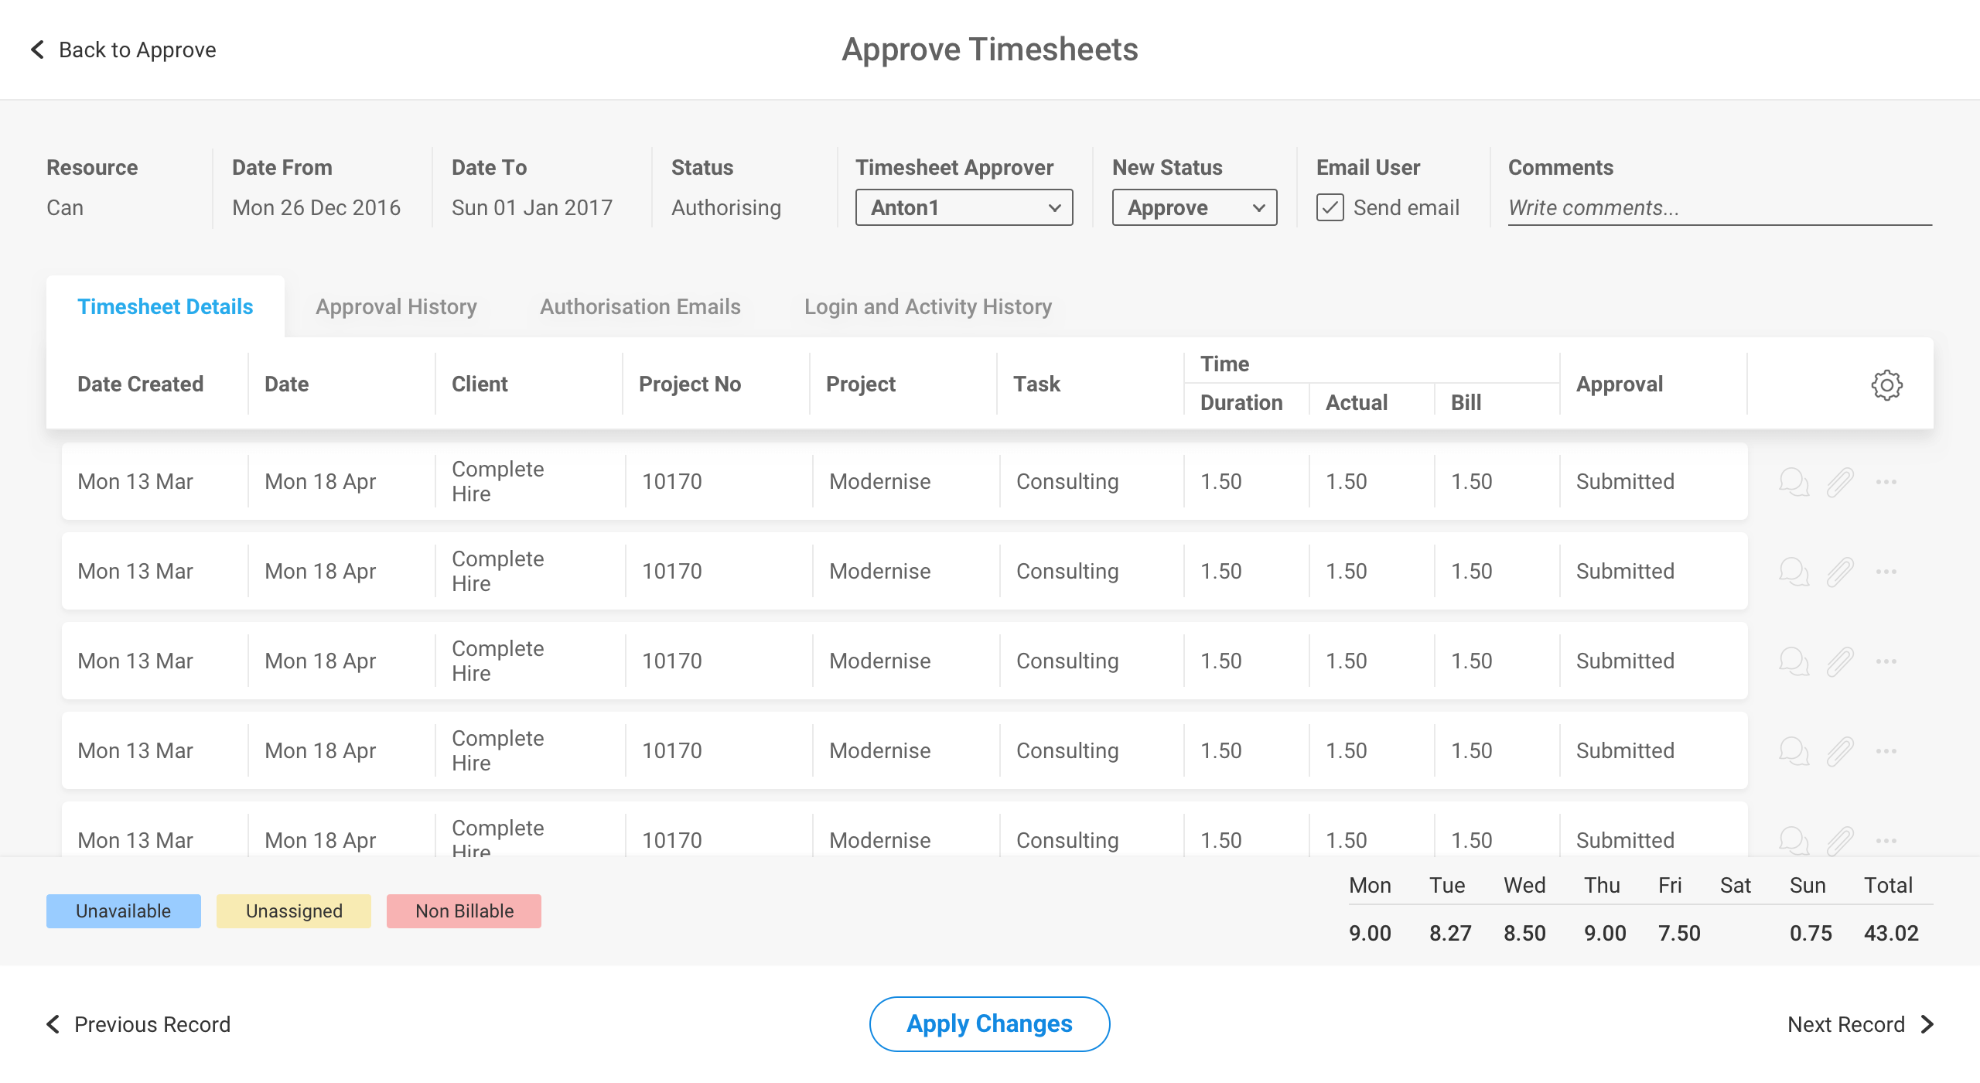This screenshot has height=1083, width=1980.
Task: Open more options on second row
Action: click(1886, 572)
